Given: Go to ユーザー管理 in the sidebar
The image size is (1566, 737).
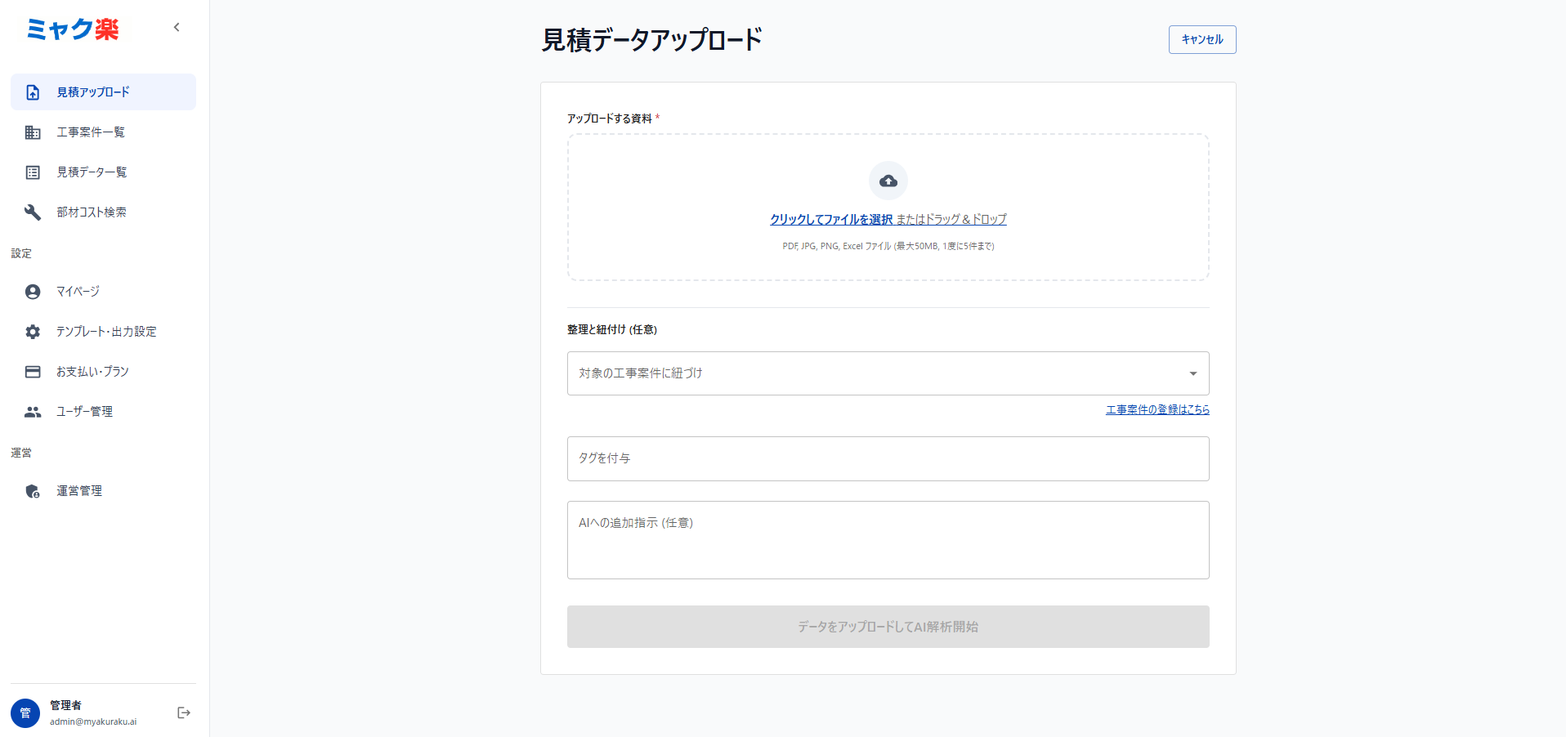Looking at the screenshot, I should (x=84, y=412).
